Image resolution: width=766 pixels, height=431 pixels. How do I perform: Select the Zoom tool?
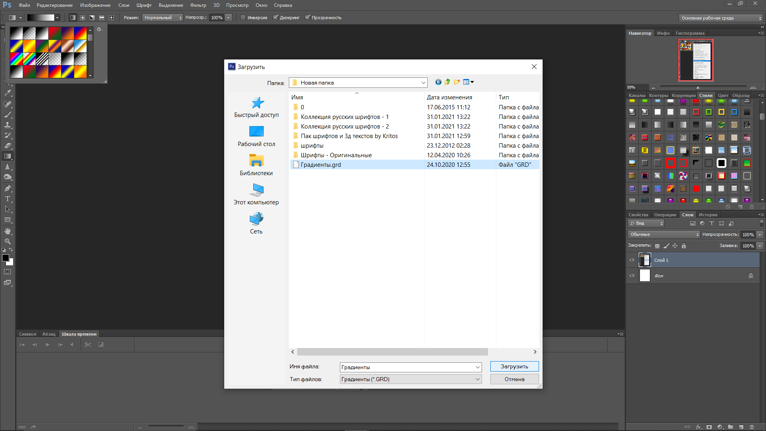pyautogui.click(x=8, y=241)
